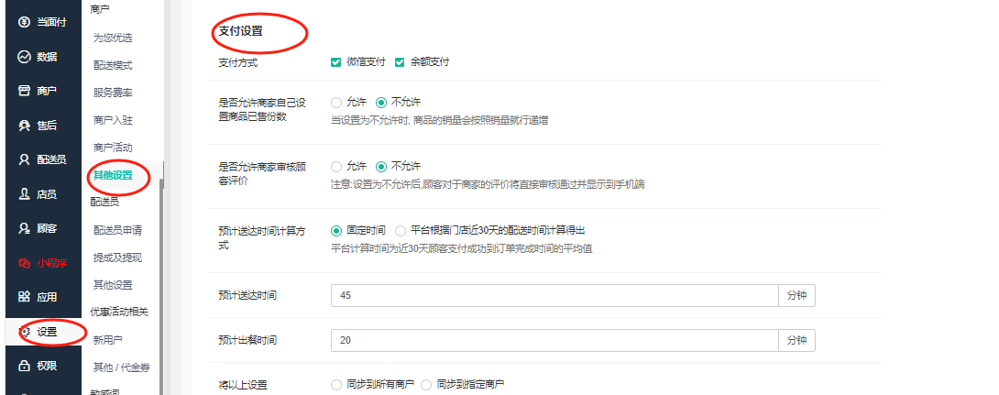Open the 店员 staff icon in sidebar

point(24,194)
